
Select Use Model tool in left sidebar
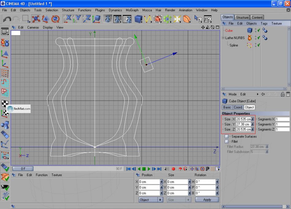(x=5, y=54)
